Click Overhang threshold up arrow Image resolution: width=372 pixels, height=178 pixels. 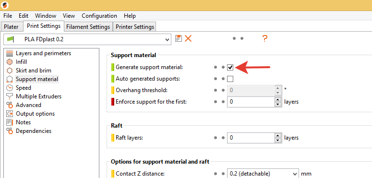pos(278,88)
